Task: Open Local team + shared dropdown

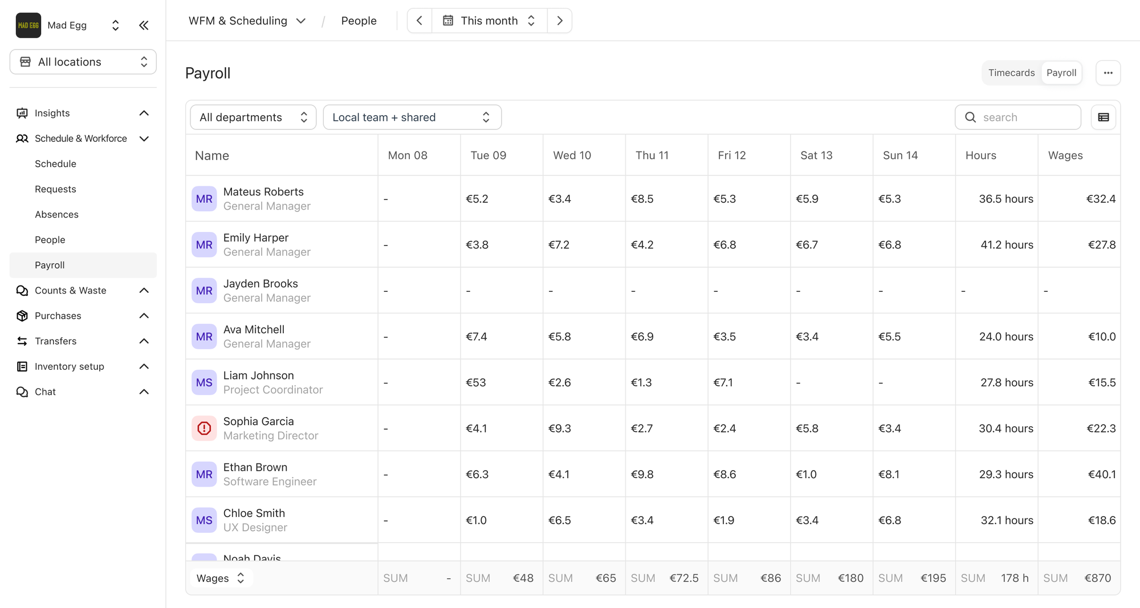Action: 412,117
